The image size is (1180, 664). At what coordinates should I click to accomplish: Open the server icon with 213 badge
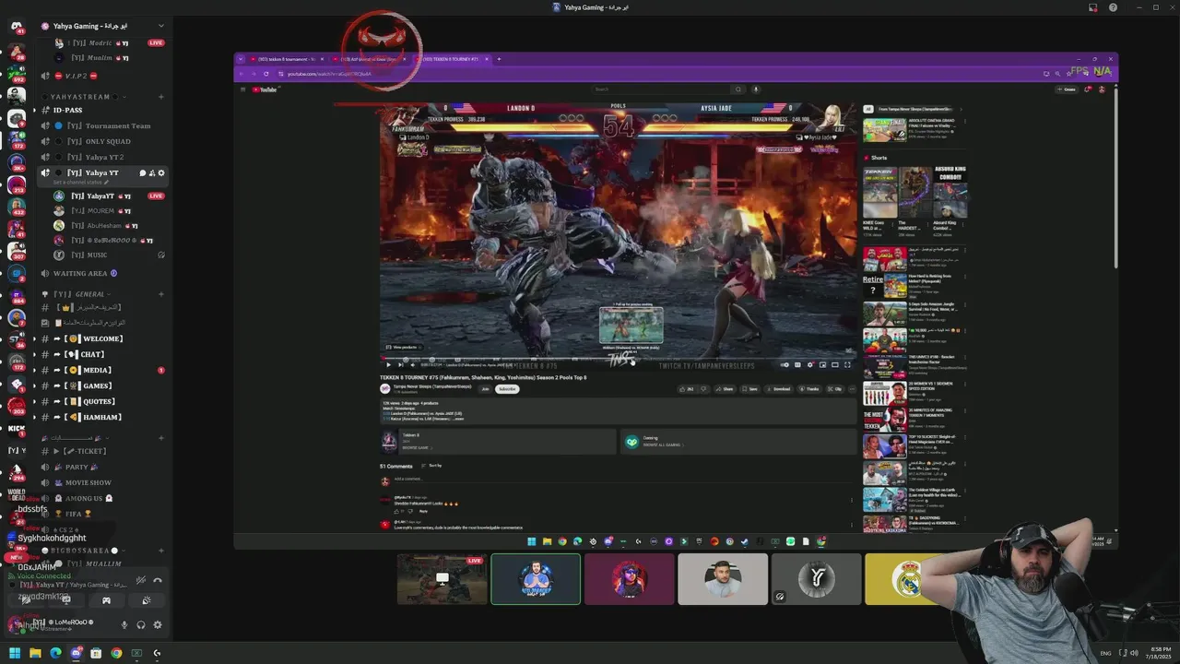click(x=17, y=184)
